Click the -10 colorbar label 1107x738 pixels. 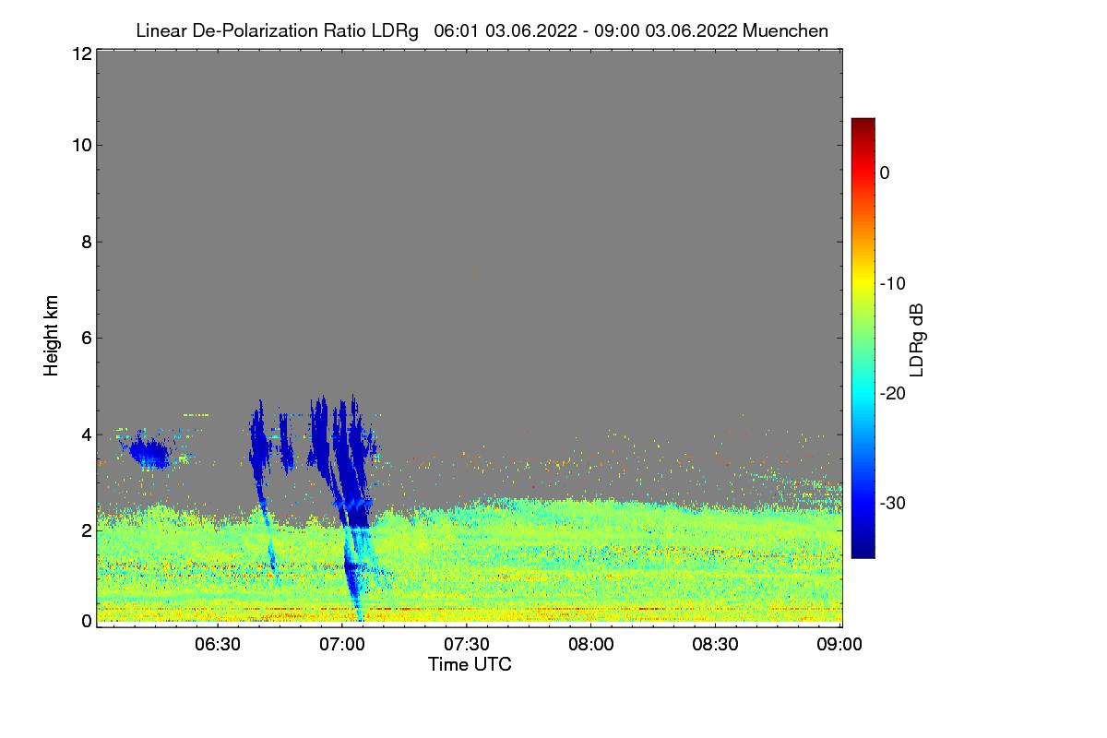click(x=894, y=283)
